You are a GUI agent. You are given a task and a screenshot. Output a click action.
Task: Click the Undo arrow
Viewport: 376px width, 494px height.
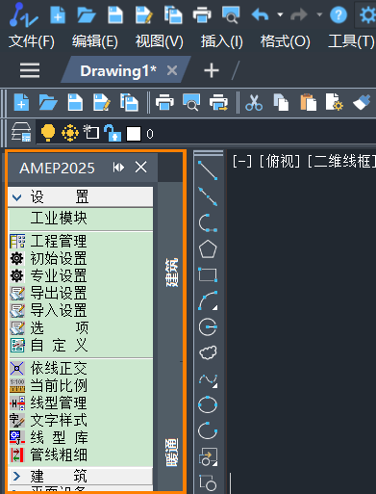[x=260, y=14]
